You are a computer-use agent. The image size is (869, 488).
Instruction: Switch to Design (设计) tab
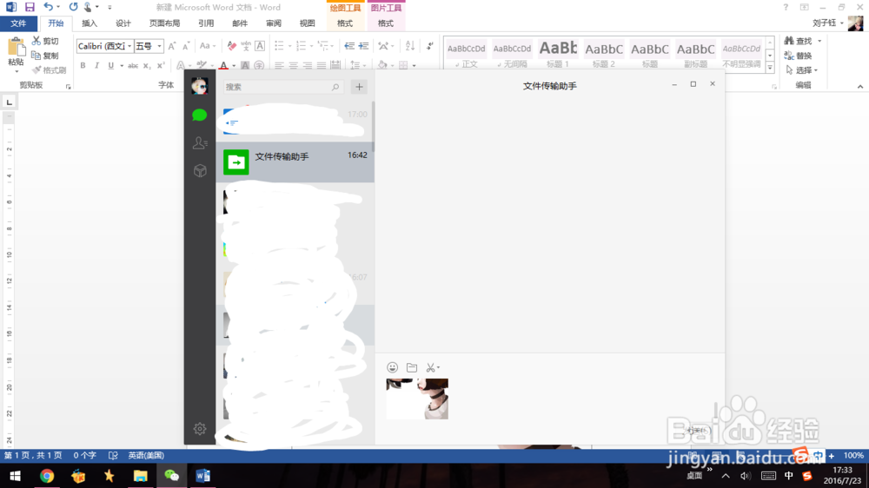(123, 23)
